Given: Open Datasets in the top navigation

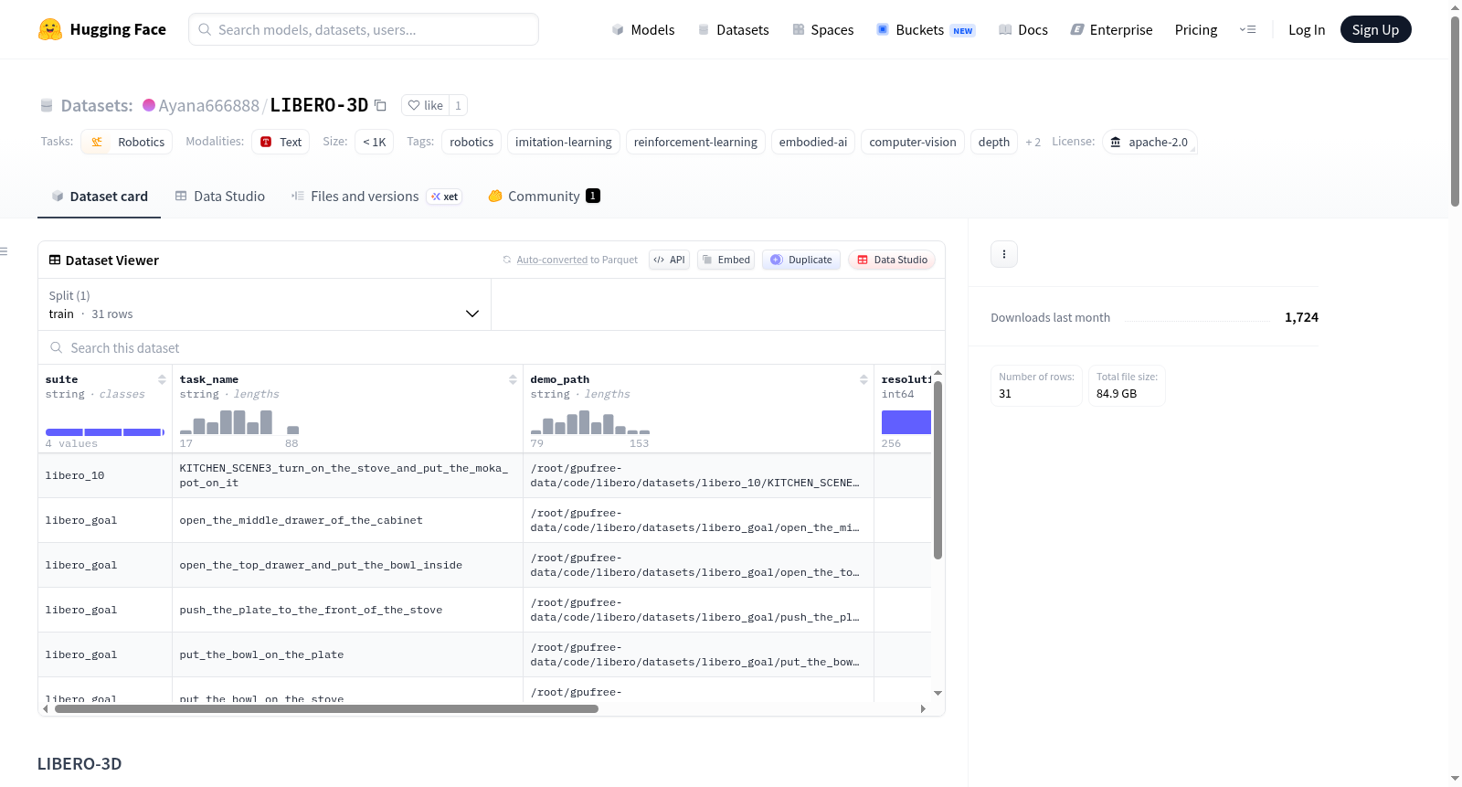Looking at the screenshot, I should tap(733, 30).
